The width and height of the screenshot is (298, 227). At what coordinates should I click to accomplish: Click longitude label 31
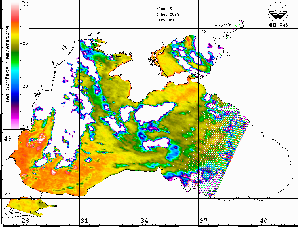pos(84,220)
